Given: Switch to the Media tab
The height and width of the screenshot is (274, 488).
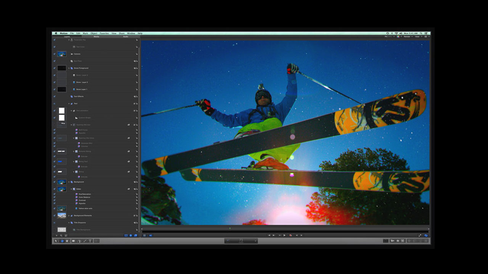Looking at the screenshot, I should tap(96, 37).
